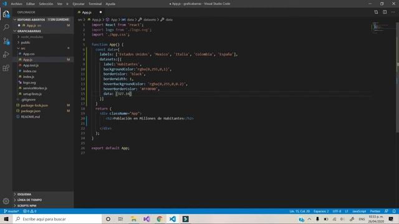
Task: Click Prettier in status bar
Action: tap(375, 211)
